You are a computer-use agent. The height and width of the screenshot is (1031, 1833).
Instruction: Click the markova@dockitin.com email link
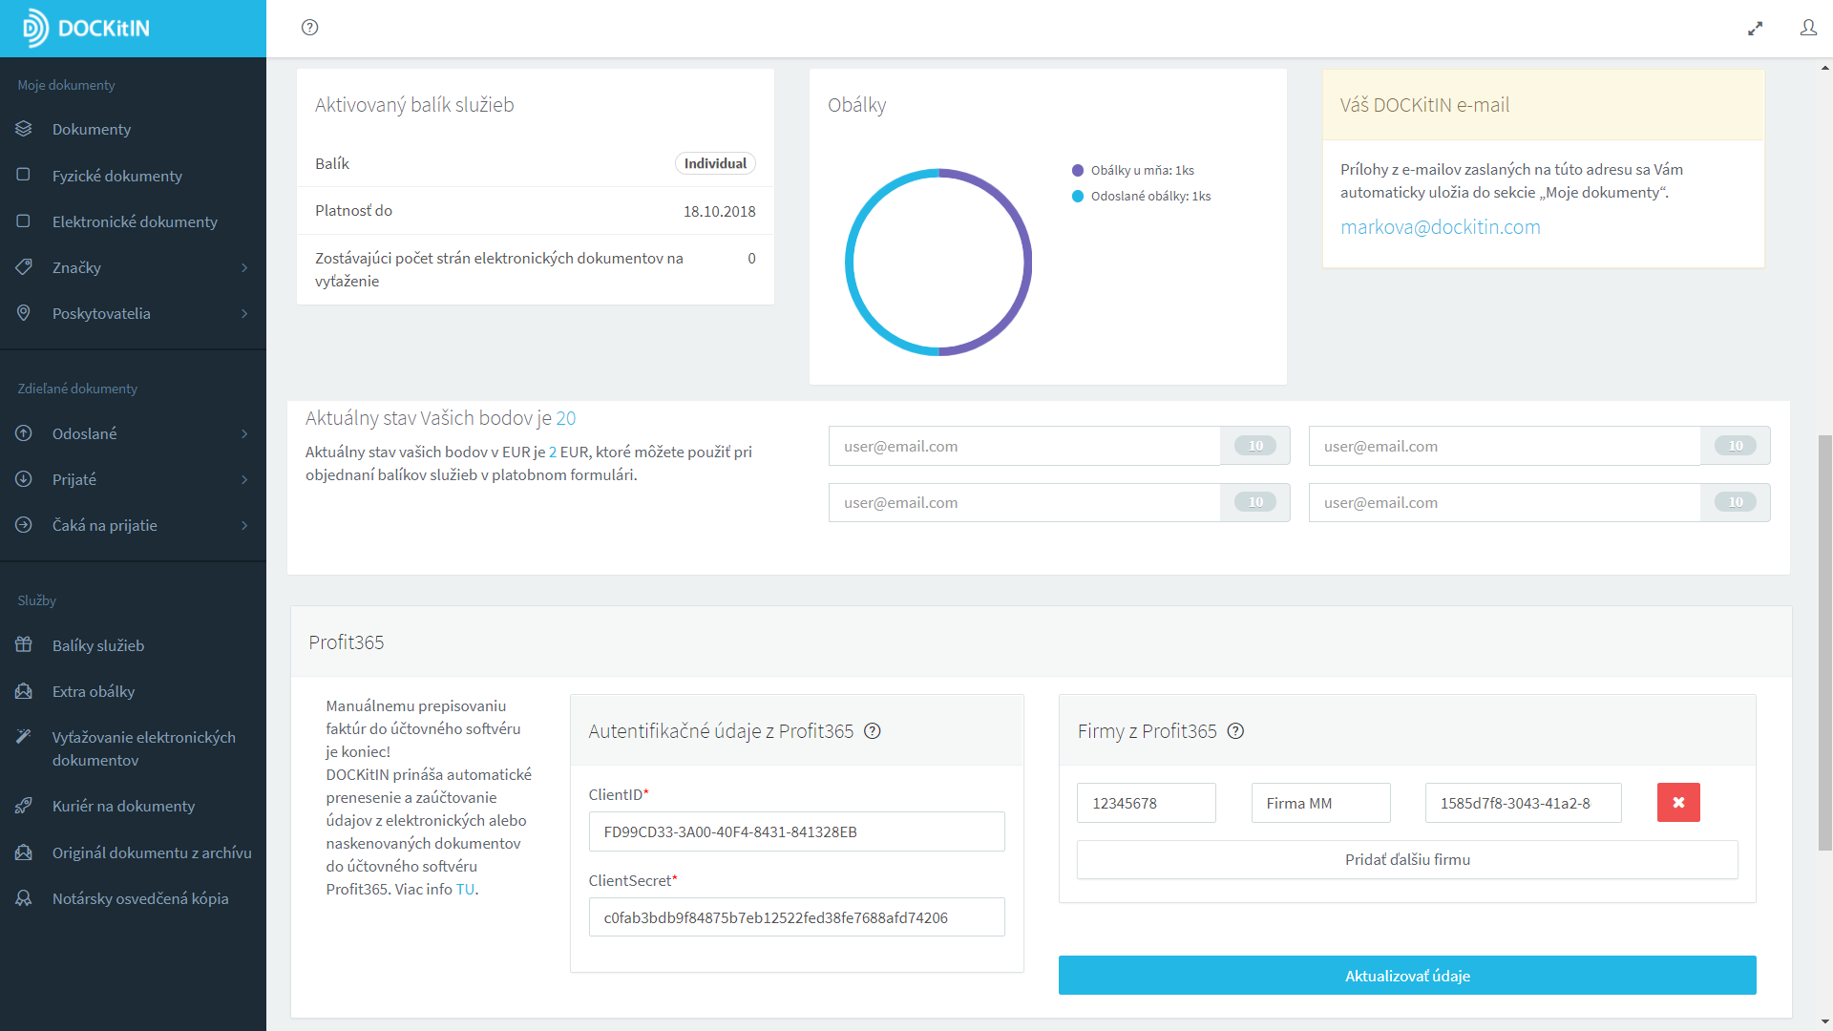[x=1440, y=227]
